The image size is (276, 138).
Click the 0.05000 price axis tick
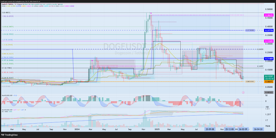[x=269, y=87]
